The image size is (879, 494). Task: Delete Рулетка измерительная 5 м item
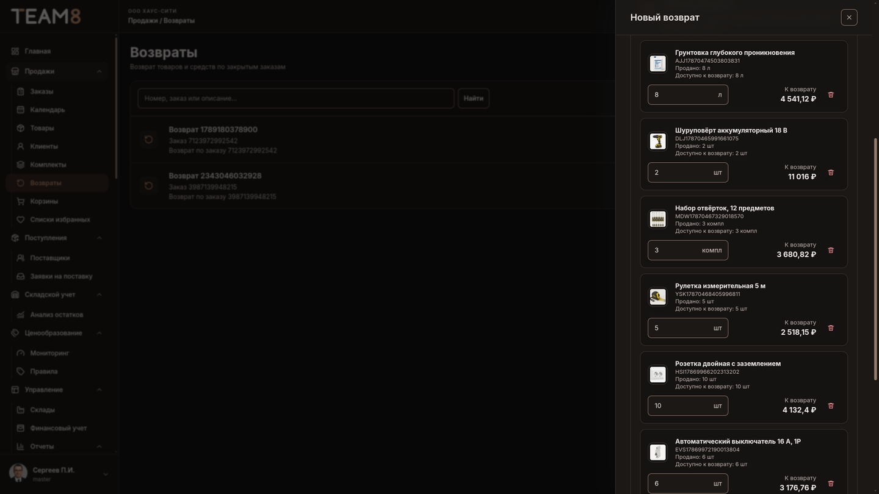click(x=831, y=328)
